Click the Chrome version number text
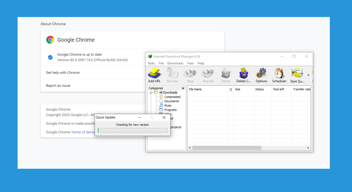Screen dimensions: 352x192 click(92, 60)
